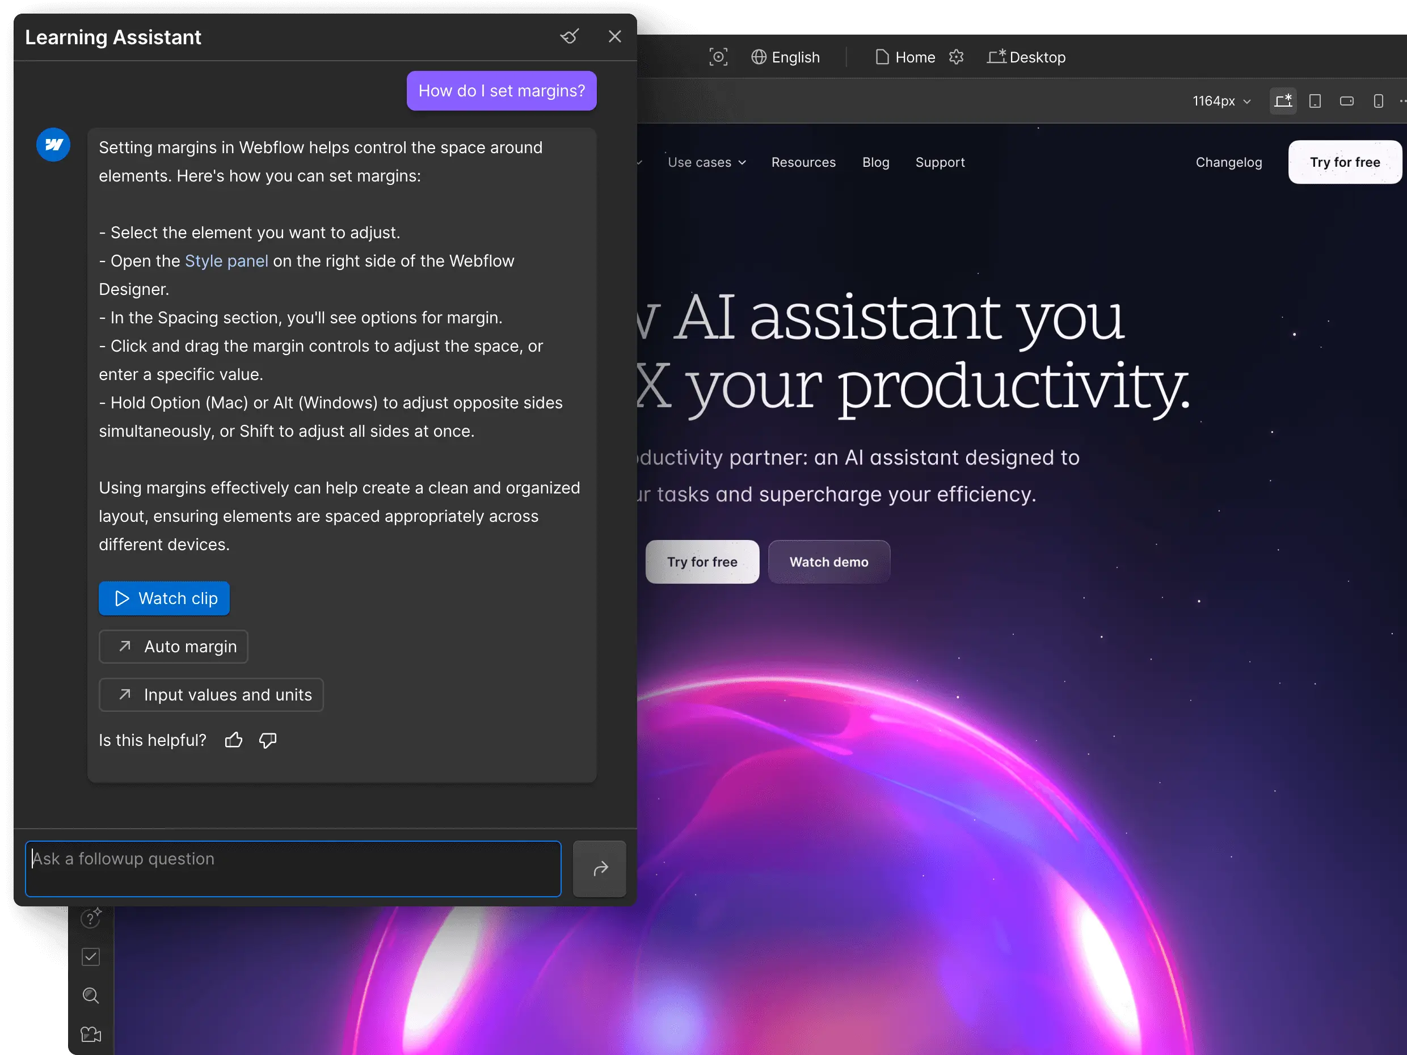
Task: Click the canvas focus target icon
Action: pyautogui.click(x=718, y=57)
